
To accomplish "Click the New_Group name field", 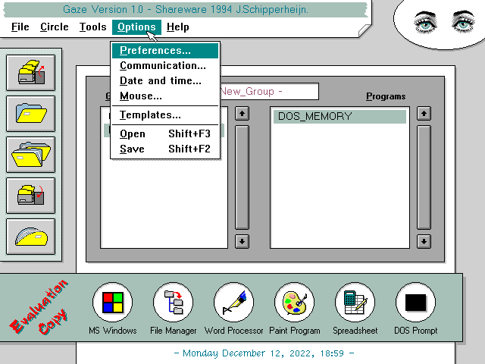I will tap(269, 91).
